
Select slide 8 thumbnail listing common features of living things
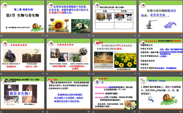161,55
